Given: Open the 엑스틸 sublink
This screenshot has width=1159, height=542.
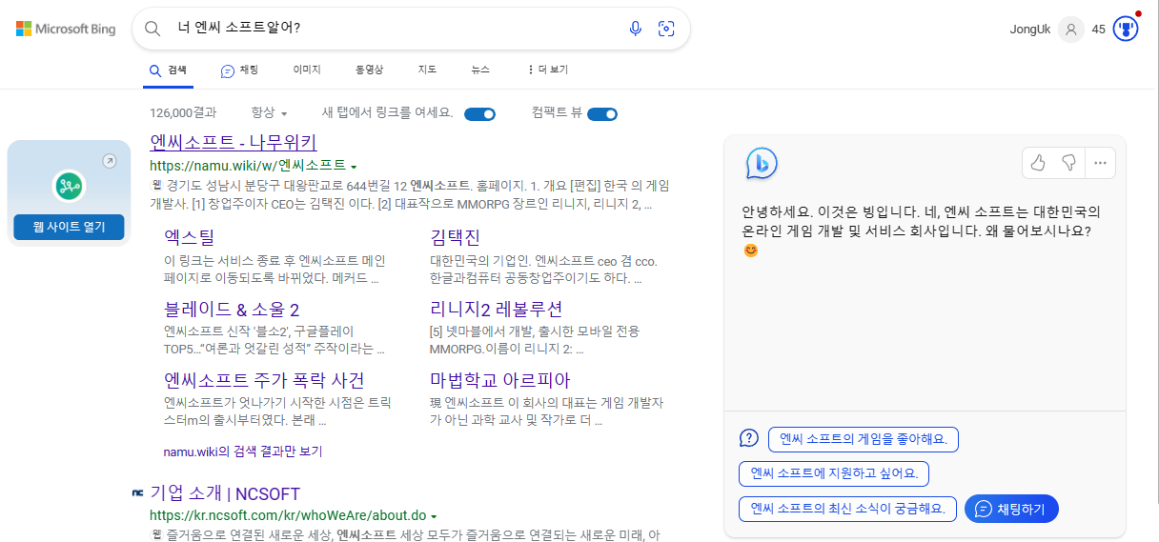Looking at the screenshot, I should (190, 237).
